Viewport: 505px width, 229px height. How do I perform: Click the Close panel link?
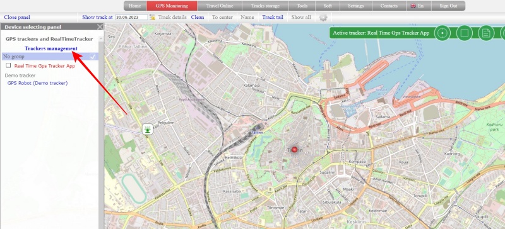point(17,18)
